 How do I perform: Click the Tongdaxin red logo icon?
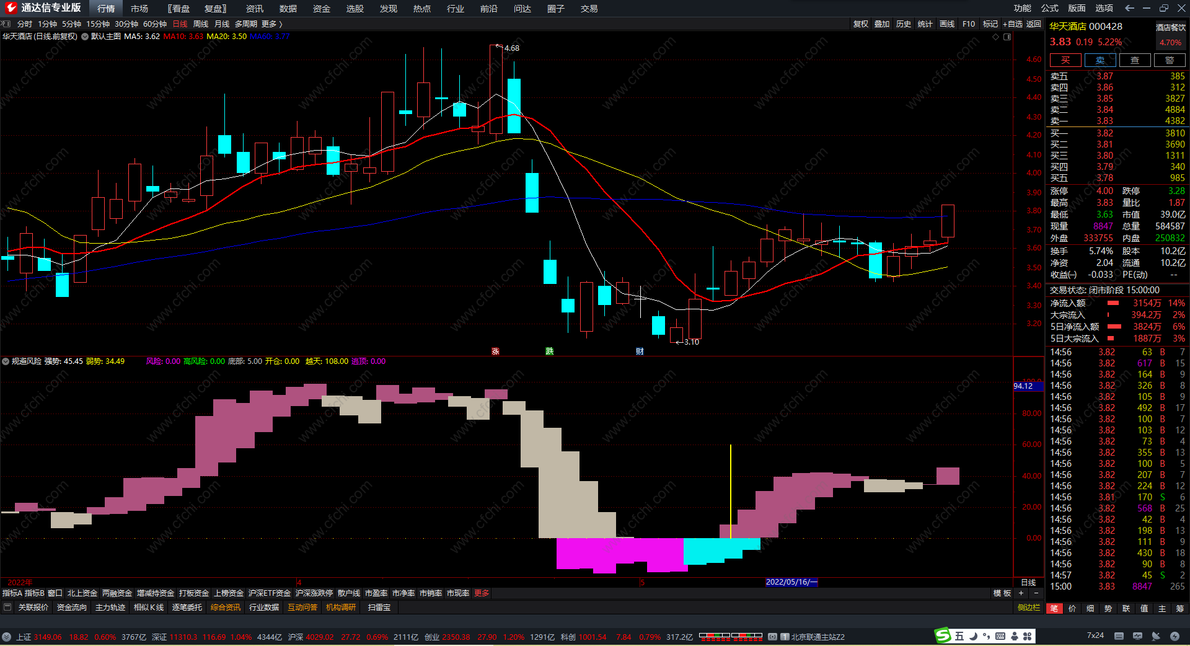11,8
